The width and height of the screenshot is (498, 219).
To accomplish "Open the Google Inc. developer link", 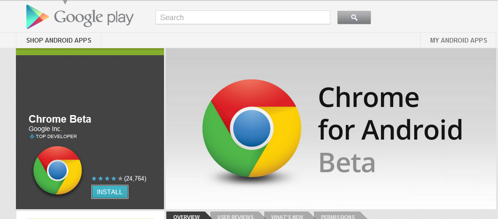I will click(45, 129).
